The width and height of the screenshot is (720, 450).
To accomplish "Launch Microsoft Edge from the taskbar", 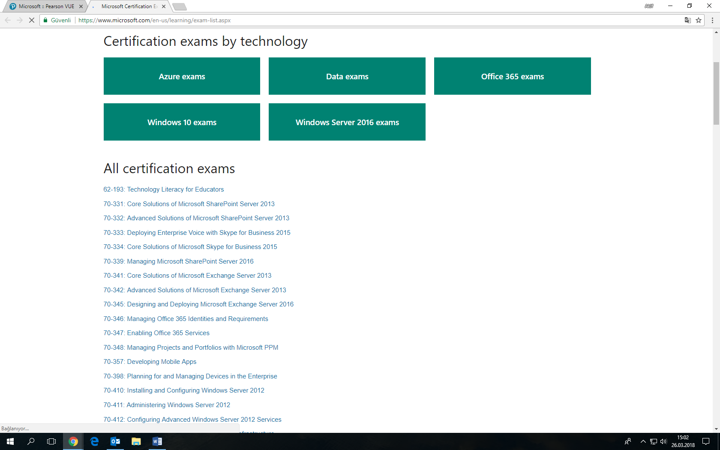I will (x=94, y=441).
